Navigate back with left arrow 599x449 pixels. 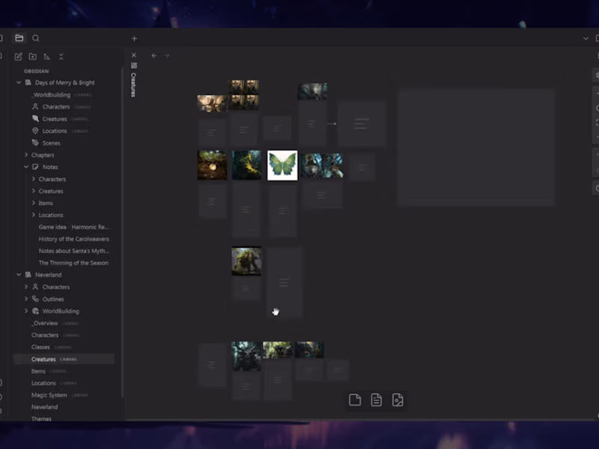pyautogui.click(x=154, y=55)
